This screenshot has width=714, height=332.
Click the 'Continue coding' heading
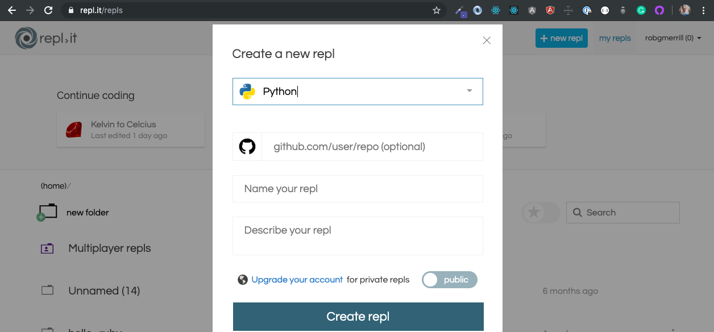tap(96, 96)
